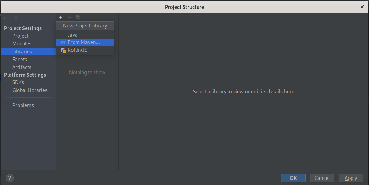The image size is (369, 185).
Task: Confirm with the OK button
Action: 293,178
